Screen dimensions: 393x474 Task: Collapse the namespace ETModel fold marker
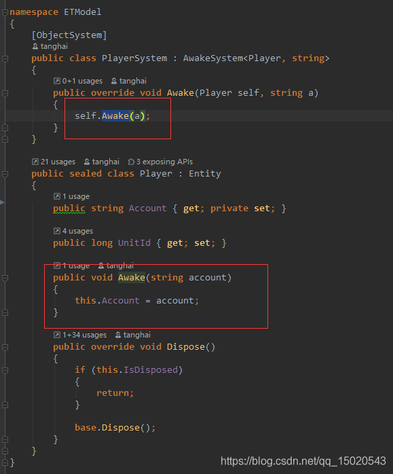(5, 12)
